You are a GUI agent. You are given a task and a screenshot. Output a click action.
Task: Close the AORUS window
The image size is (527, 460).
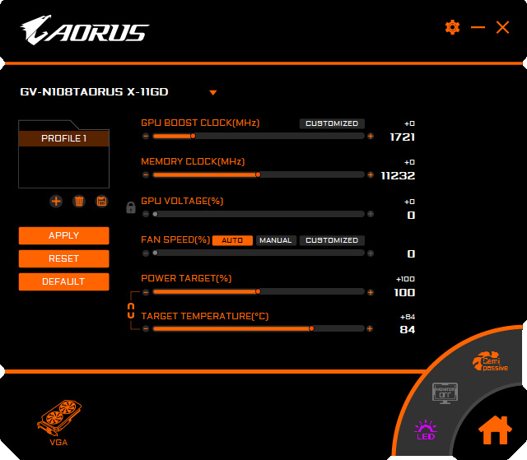tap(502, 27)
